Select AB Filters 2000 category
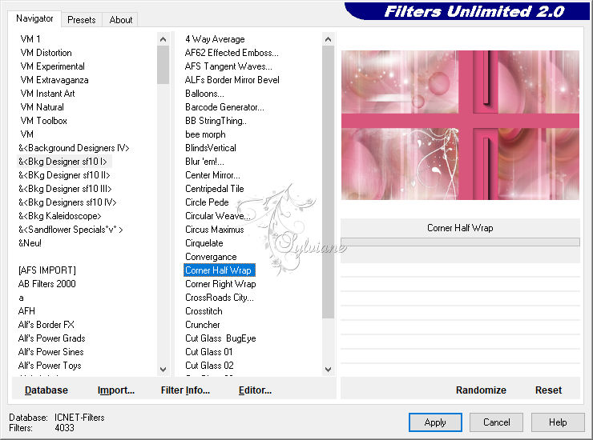The width and height of the screenshot is (593, 440). (47, 284)
